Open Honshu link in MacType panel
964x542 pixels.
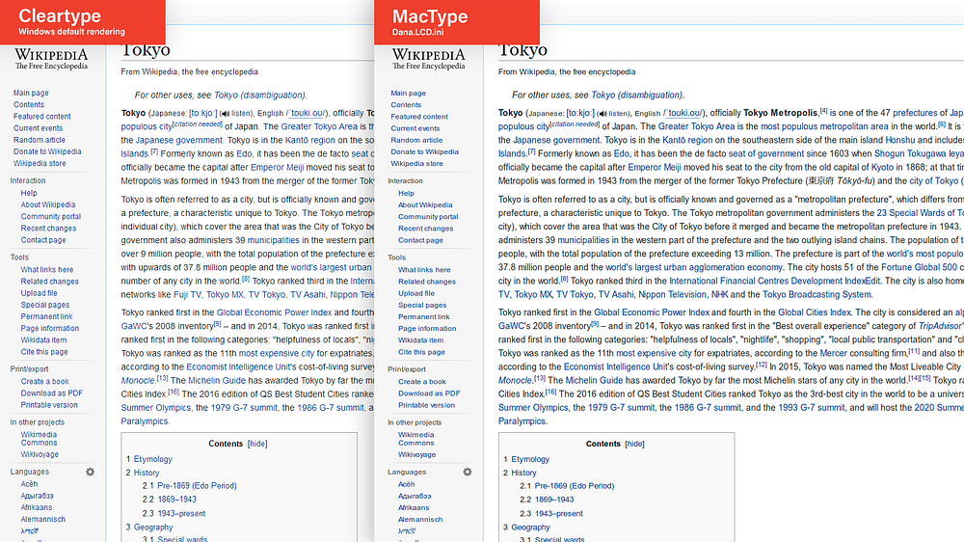900,140
